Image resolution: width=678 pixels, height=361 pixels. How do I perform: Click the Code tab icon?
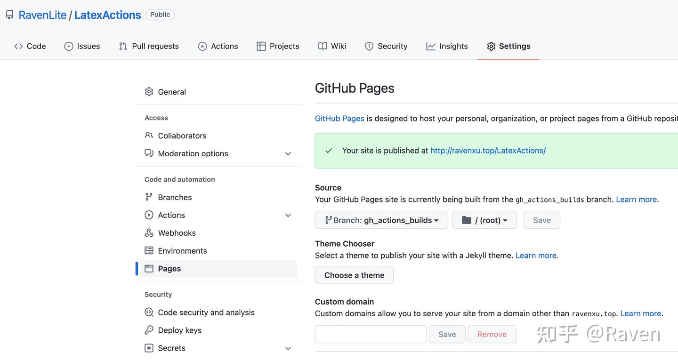click(18, 46)
